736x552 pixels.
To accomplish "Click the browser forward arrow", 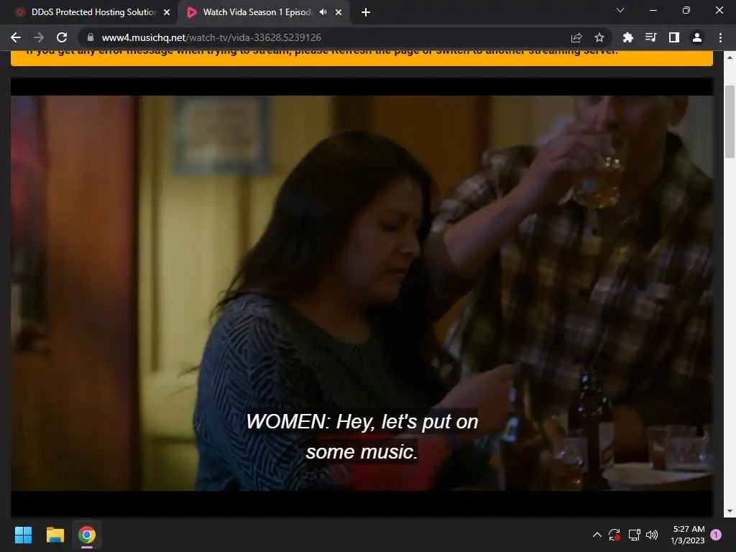I will click(39, 37).
